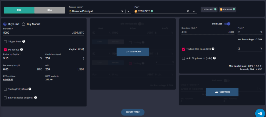Viewport: 266px width, 117px height.
Task: Enable the Trigger Point checkbox
Action: point(5,42)
